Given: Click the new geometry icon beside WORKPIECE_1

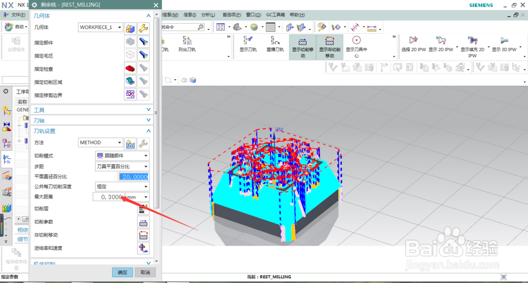Looking at the screenshot, I should point(130,29).
